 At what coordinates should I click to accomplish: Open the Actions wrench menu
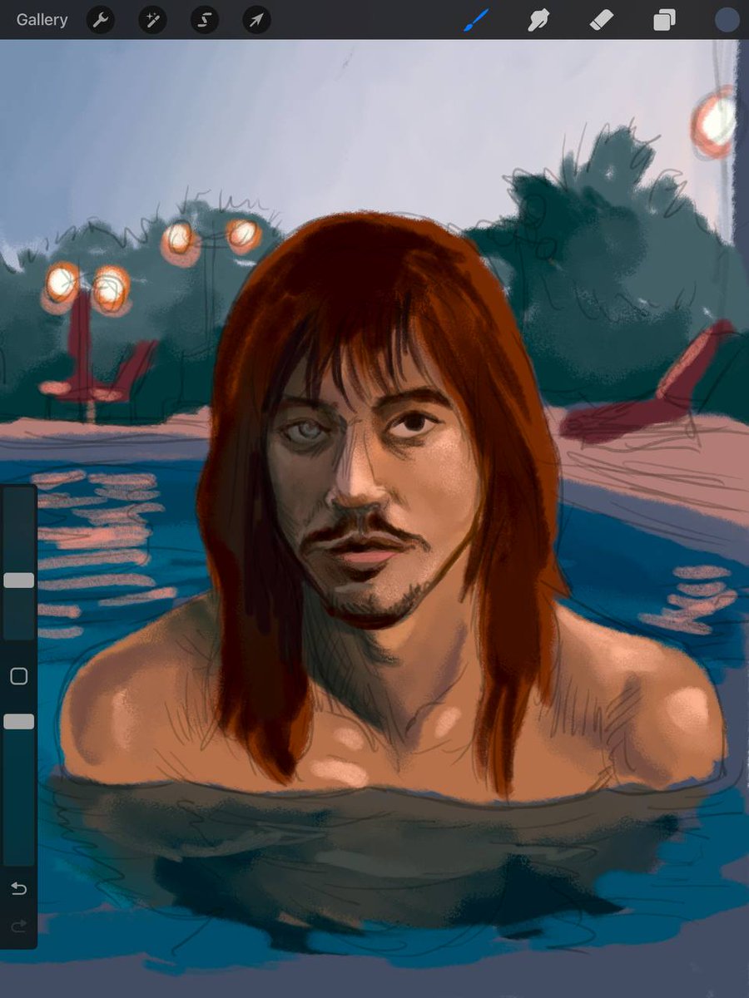(101, 20)
